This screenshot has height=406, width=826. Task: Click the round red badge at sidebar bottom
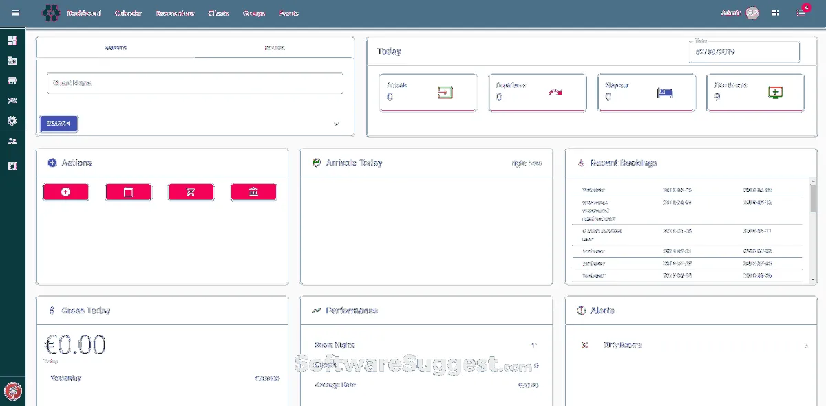point(12,392)
